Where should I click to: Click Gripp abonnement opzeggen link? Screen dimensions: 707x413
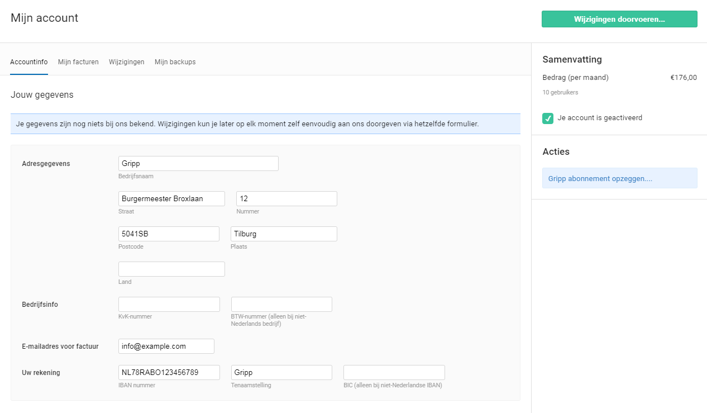[600, 179]
